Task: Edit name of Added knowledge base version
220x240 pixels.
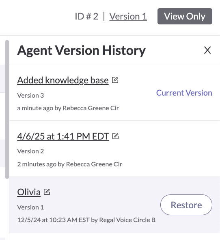Action: tap(115, 80)
